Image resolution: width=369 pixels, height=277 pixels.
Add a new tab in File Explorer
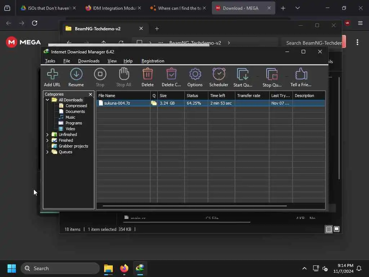pos(157,29)
